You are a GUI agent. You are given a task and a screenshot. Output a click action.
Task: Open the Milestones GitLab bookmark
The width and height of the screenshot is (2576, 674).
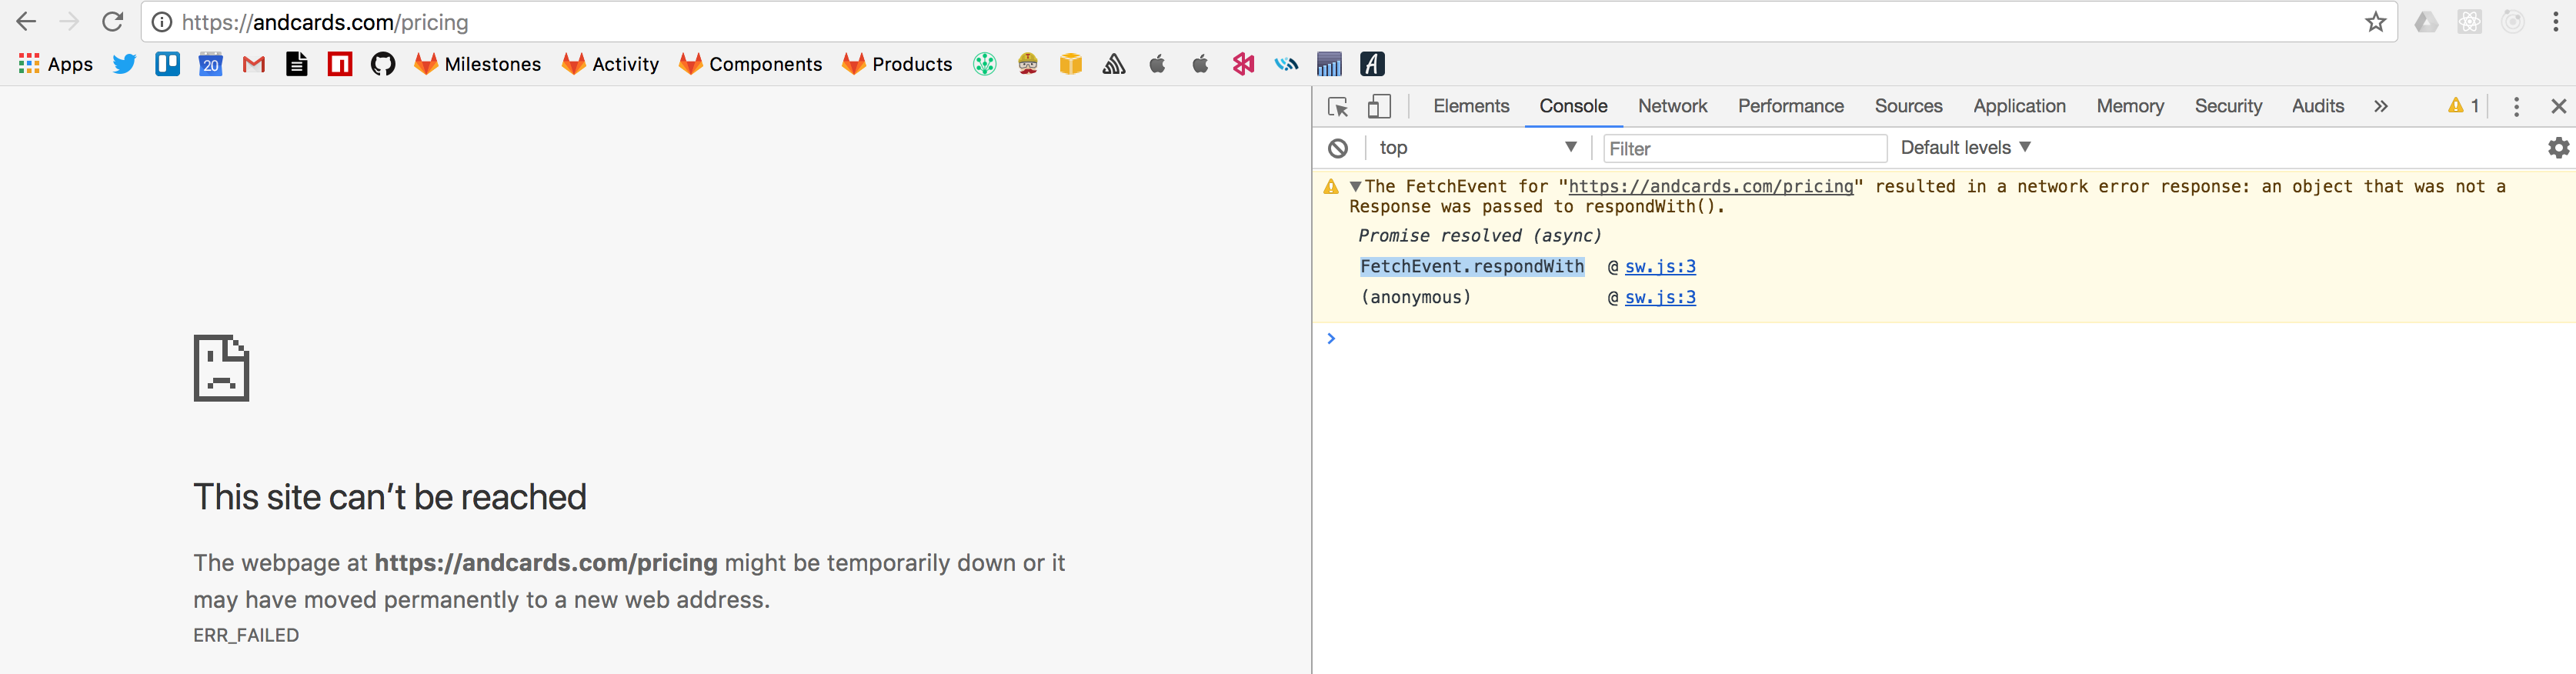click(x=478, y=64)
